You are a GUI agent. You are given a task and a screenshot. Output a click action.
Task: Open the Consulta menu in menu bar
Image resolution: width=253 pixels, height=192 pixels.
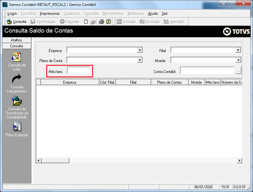[x=91, y=13]
